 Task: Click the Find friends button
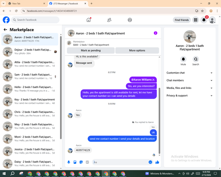182,20
